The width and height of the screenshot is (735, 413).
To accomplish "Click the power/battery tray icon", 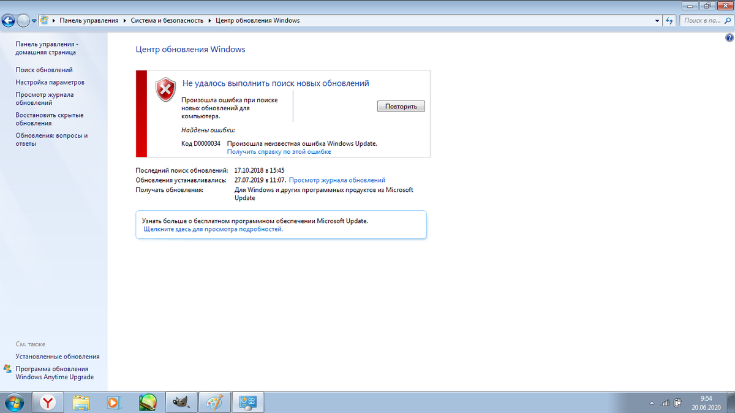I will point(678,403).
